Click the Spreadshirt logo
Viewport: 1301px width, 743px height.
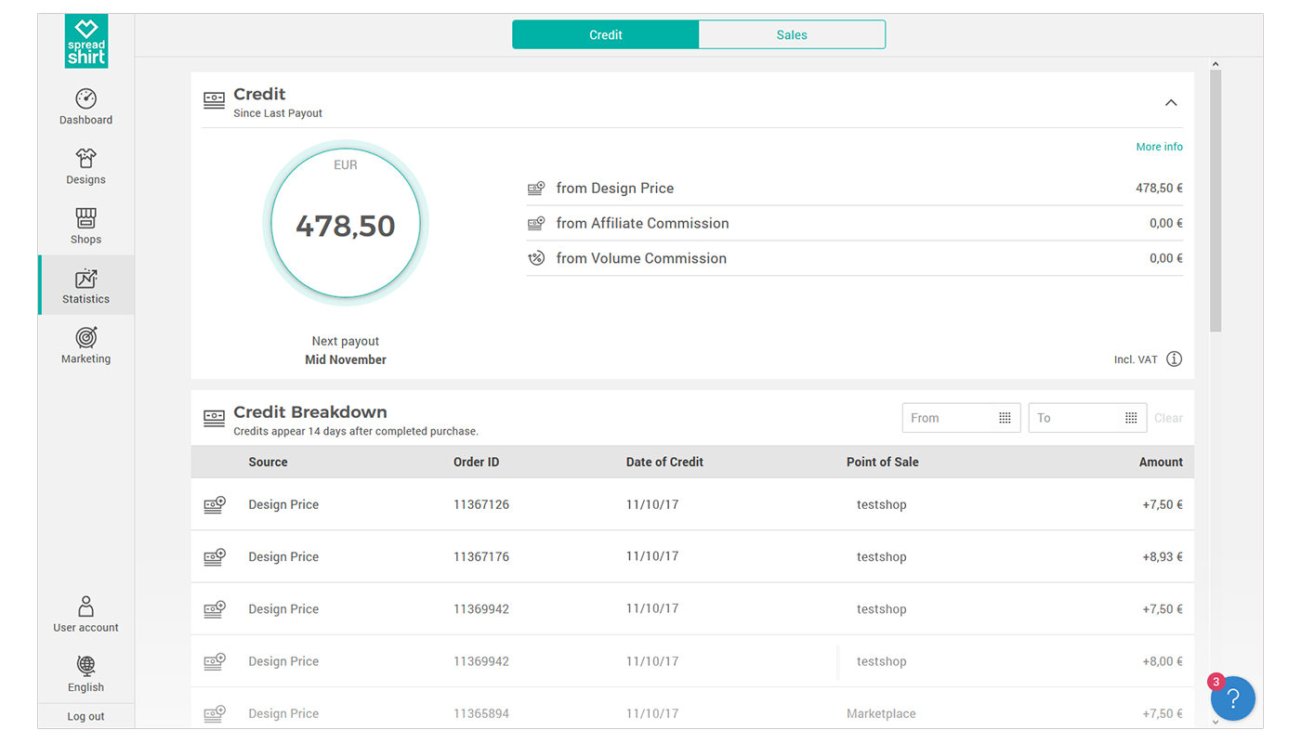pyautogui.click(x=86, y=42)
